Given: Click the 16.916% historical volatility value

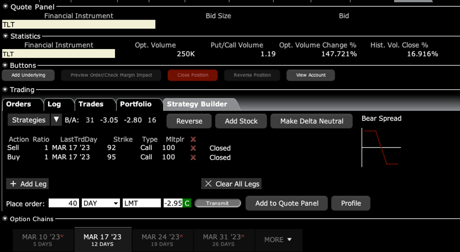Looking at the screenshot, I should tap(423, 54).
